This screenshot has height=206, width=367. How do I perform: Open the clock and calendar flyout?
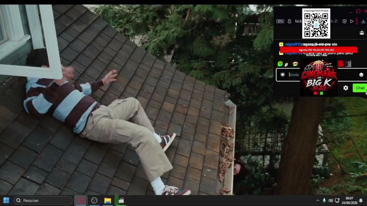[349, 201]
